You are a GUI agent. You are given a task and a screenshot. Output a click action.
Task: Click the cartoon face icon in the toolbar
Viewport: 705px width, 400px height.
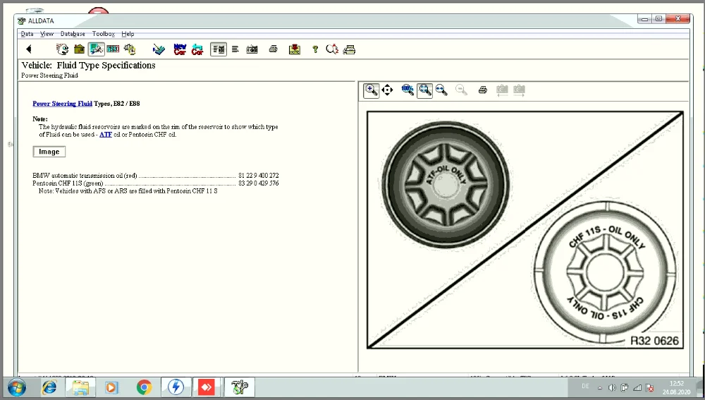click(62, 49)
